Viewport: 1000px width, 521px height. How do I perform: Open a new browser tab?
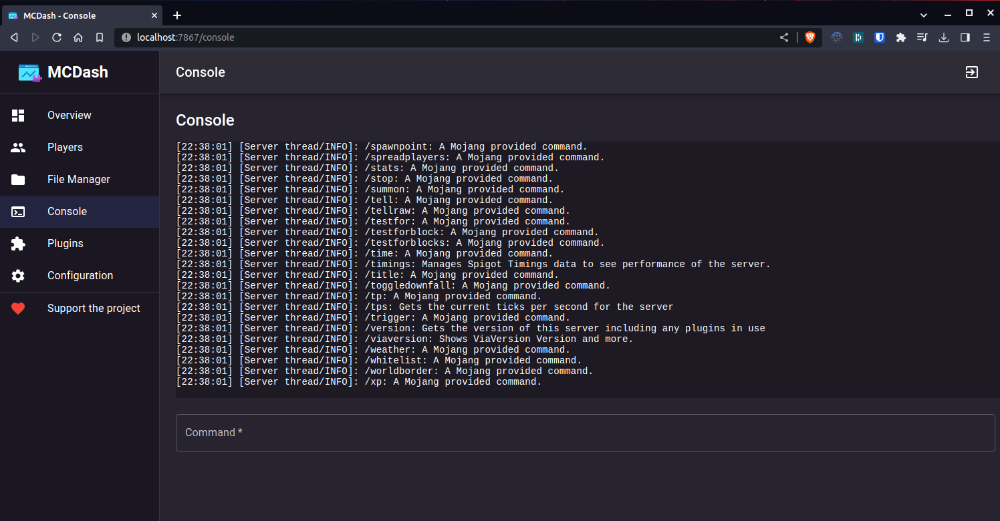point(177,15)
